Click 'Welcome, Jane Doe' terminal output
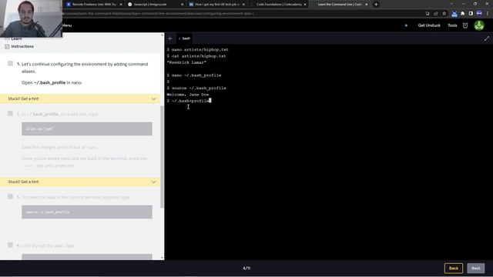 tap(188, 95)
